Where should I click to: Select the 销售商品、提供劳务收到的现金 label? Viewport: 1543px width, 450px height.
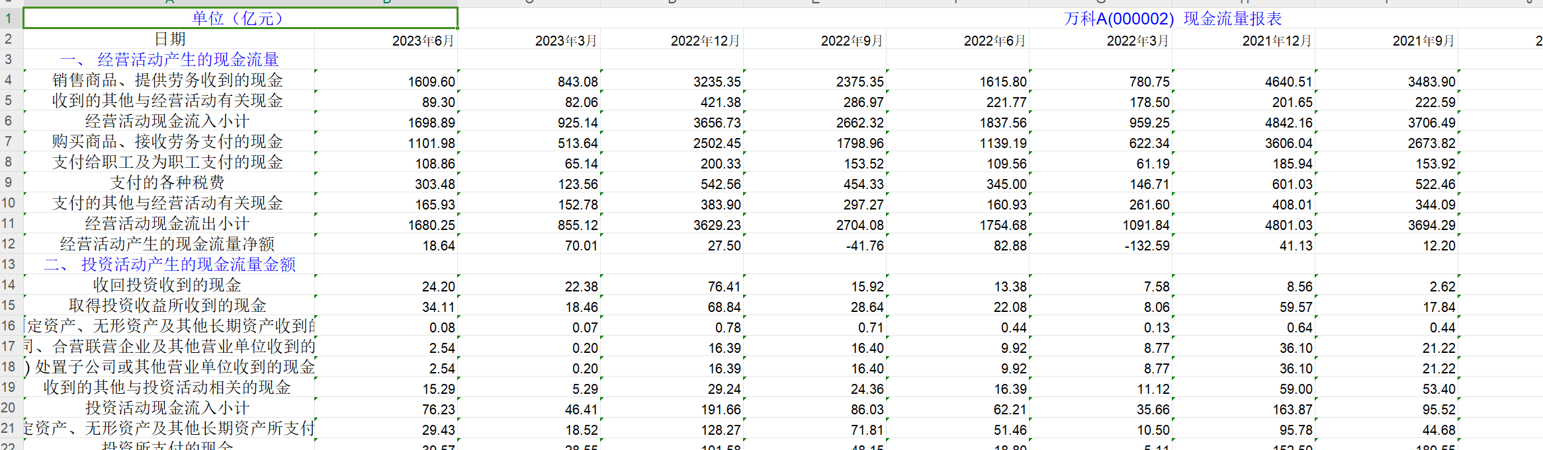point(168,80)
